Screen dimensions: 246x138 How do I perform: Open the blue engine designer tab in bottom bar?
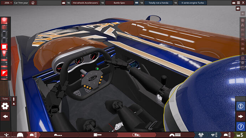pos(201,135)
